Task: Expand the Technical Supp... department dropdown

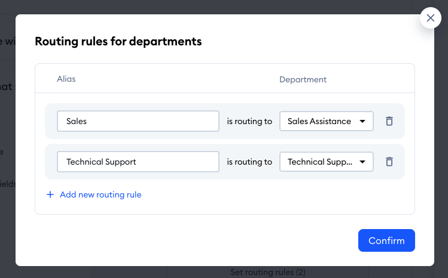Action: point(326,162)
